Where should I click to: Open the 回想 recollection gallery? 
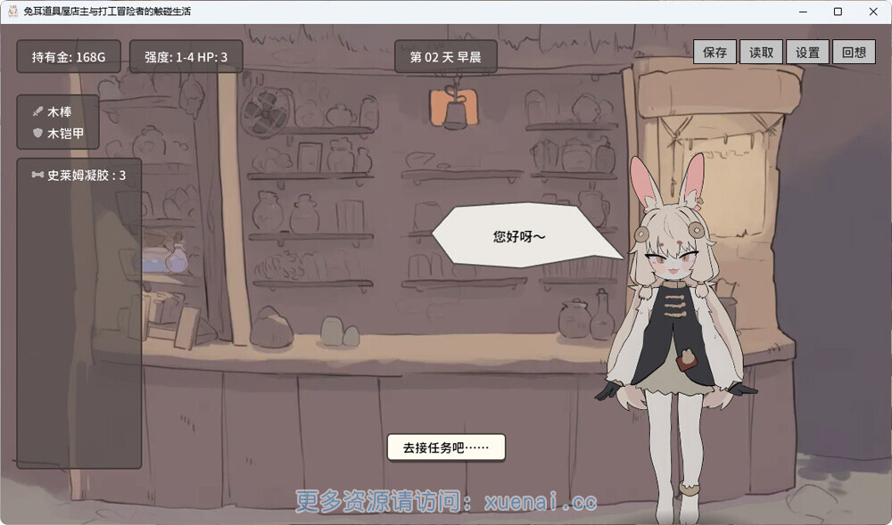(854, 53)
